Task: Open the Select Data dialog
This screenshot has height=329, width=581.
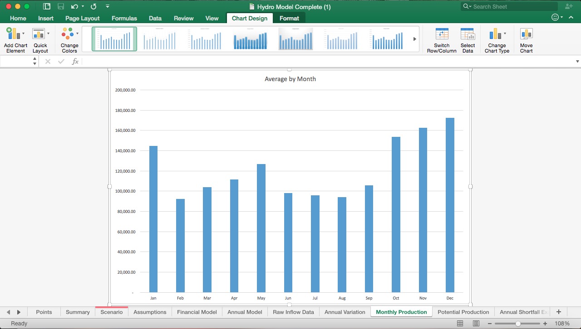Action: click(468, 39)
